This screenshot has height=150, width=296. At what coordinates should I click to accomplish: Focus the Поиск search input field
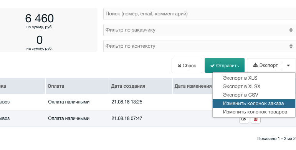[x=200, y=14]
